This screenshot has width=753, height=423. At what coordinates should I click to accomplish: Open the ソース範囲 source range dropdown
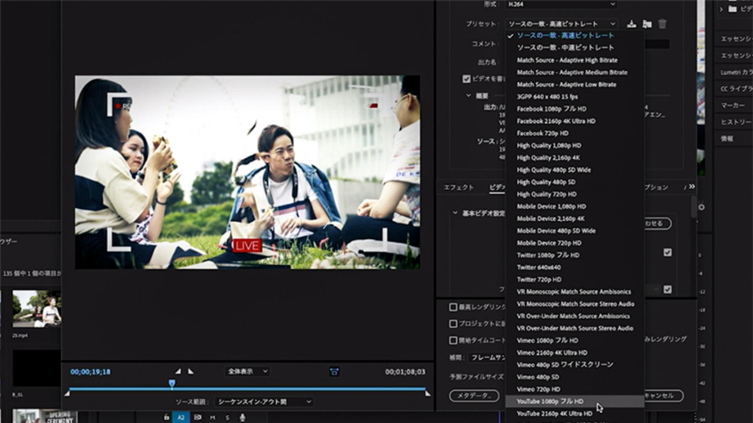[264, 402]
